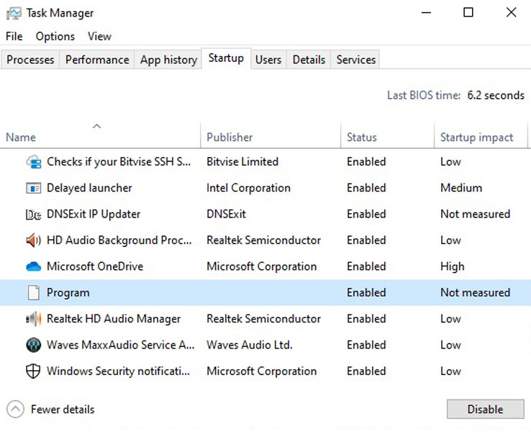Click the 'Intel Corporation' publisher cell
Image resolution: width=531 pixels, height=432 pixels.
tap(248, 188)
